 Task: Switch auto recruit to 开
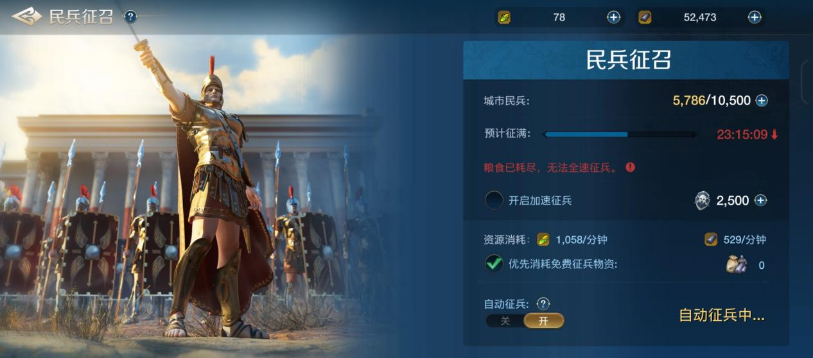click(x=544, y=321)
